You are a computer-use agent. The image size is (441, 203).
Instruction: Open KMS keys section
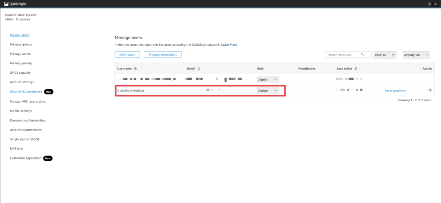coord(17,149)
